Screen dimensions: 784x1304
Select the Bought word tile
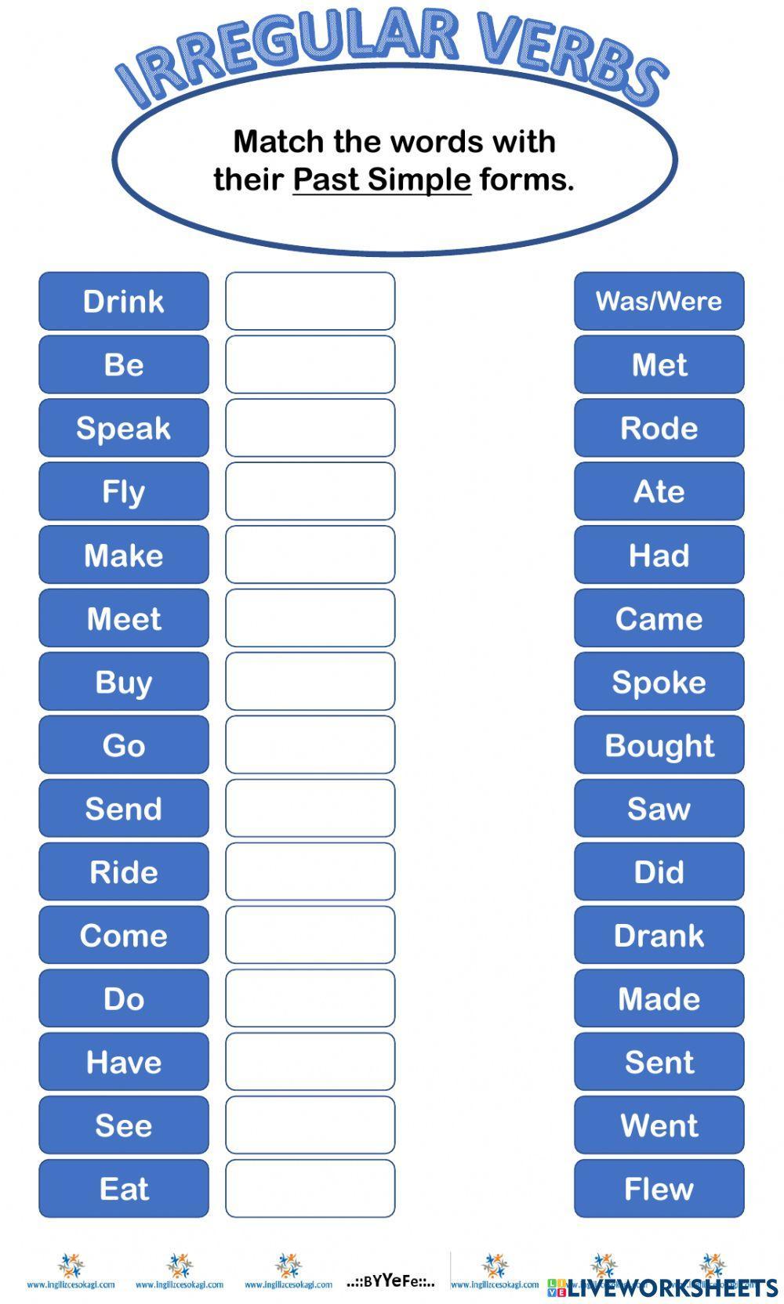click(x=659, y=744)
